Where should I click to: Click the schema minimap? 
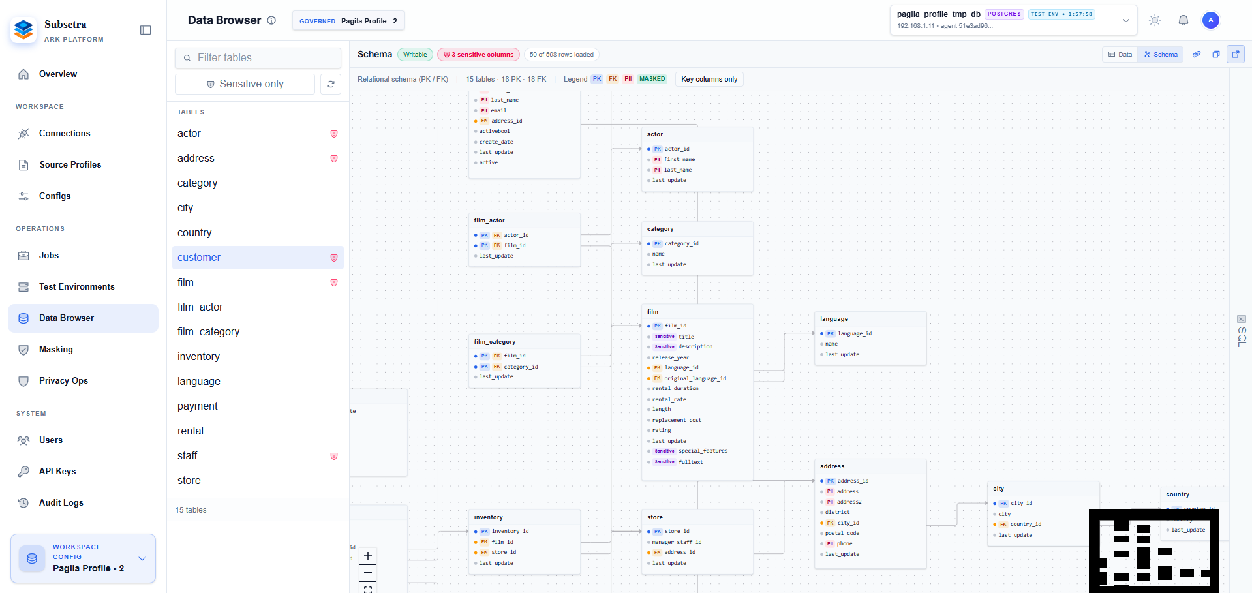click(x=1153, y=551)
